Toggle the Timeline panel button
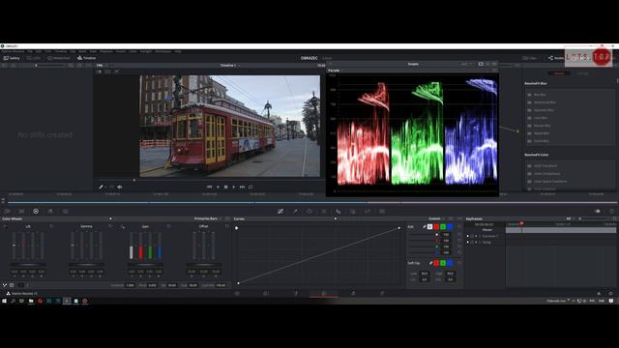 [86, 58]
